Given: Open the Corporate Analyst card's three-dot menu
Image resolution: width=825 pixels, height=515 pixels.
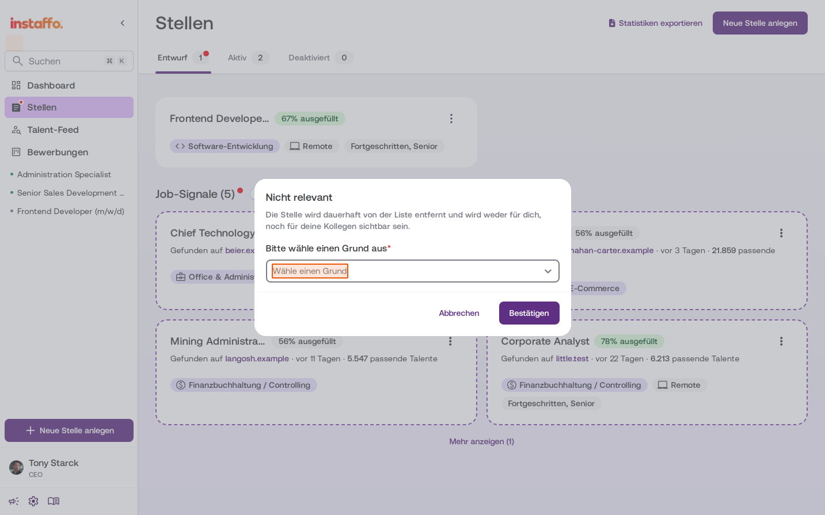Looking at the screenshot, I should tap(781, 341).
